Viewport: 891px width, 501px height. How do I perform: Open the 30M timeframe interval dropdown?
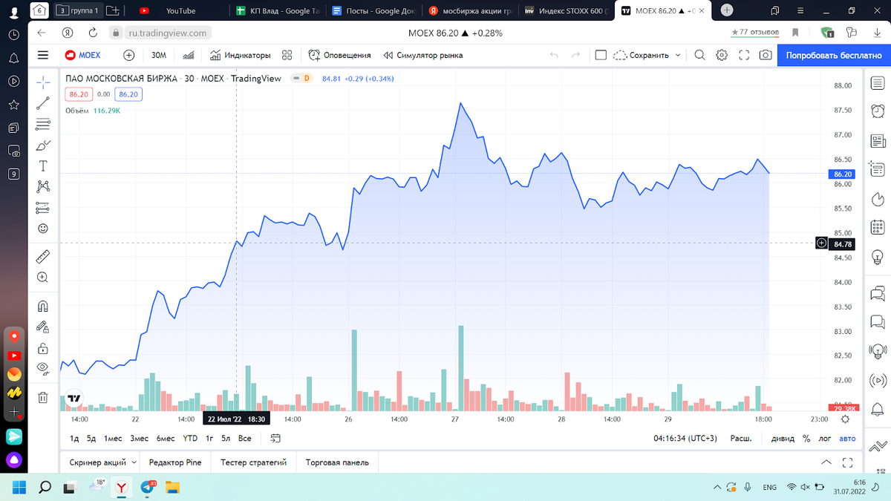[x=159, y=55]
